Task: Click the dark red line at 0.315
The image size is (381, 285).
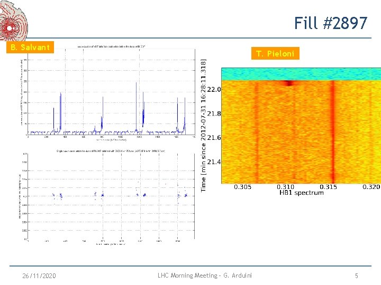Action: click(333, 132)
